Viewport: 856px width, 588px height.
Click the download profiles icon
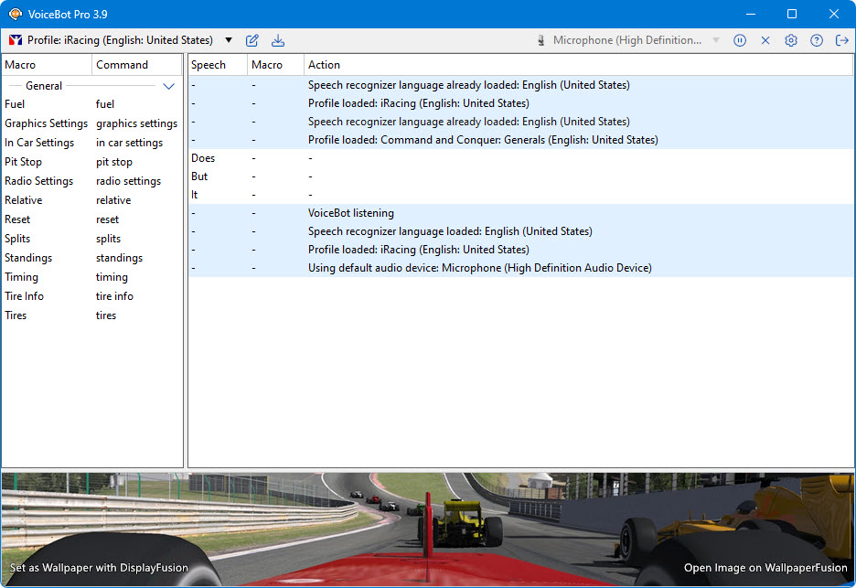[278, 40]
